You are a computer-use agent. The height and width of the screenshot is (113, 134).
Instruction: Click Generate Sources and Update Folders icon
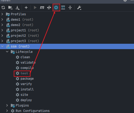(x=10, y=8)
